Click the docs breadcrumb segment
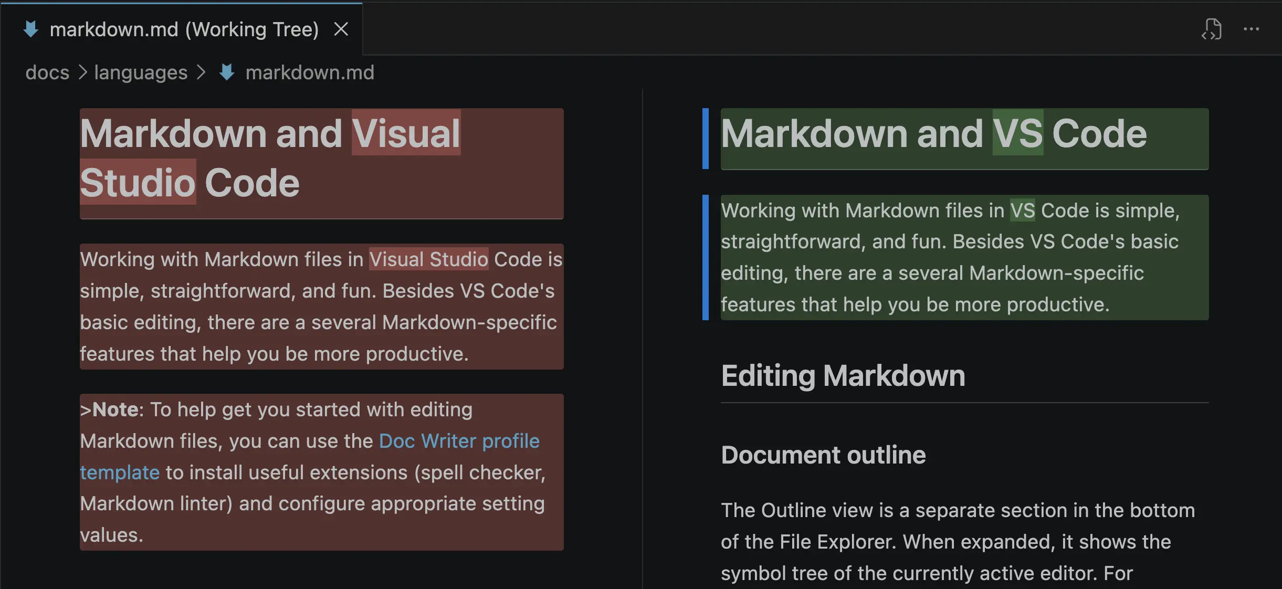 point(47,72)
